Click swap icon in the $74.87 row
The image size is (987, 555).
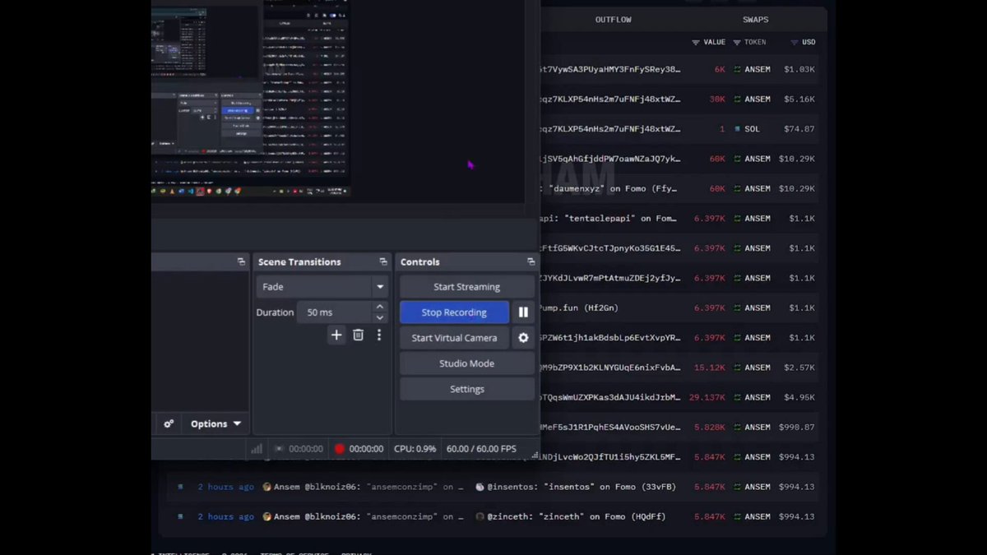[738, 129]
